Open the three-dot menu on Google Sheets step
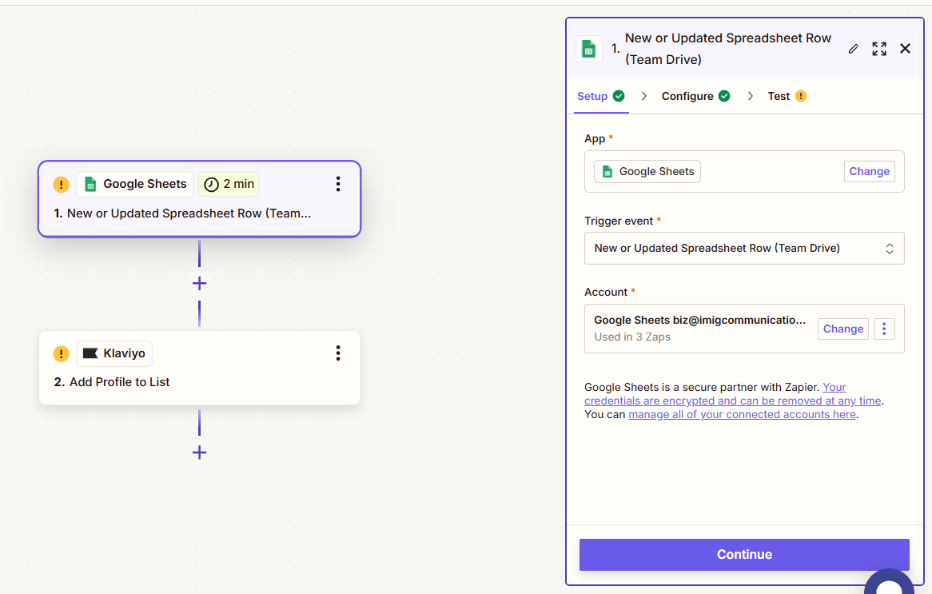The height and width of the screenshot is (594, 932). coord(338,184)
